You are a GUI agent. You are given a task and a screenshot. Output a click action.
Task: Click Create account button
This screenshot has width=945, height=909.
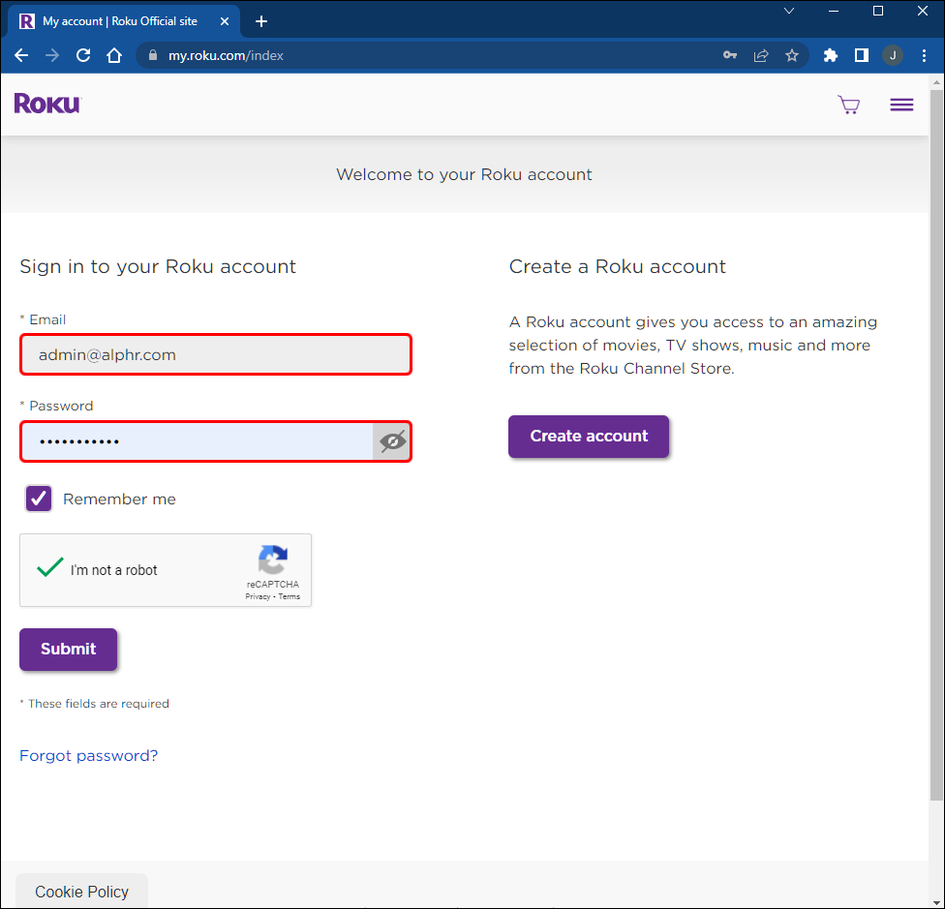(x=589, y=437)
